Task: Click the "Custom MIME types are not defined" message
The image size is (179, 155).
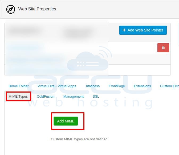Action: pos(79,139)
